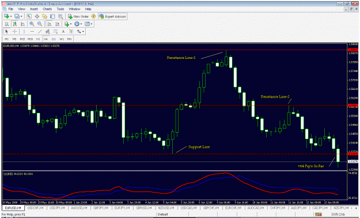Image resolution: width=360 pixels, height=218 pixels.
Task: Select the Cursor arrow tool
Action: tap(7, 32)
